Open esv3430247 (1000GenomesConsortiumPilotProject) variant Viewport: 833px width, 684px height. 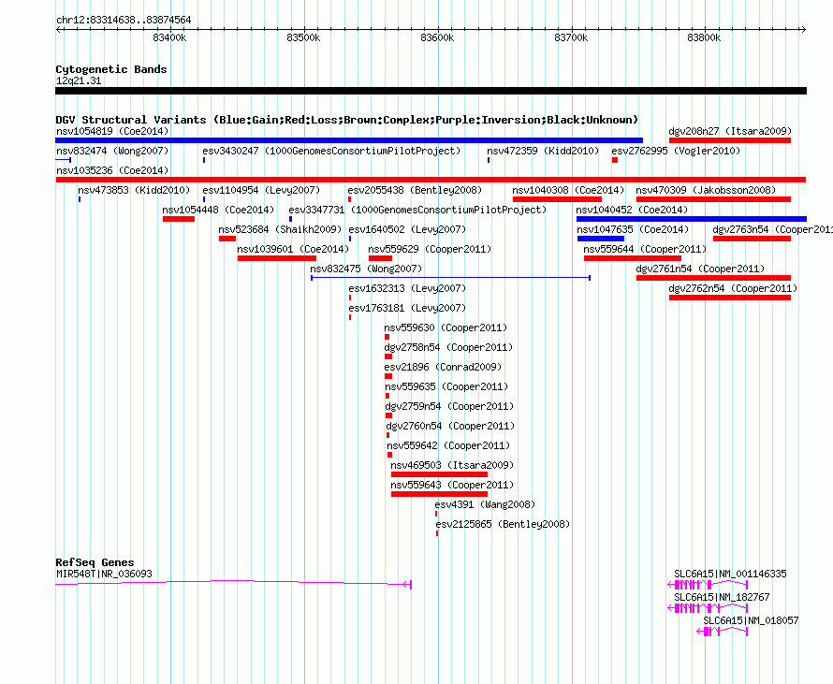pyautogui.click(x=331, y=151)
